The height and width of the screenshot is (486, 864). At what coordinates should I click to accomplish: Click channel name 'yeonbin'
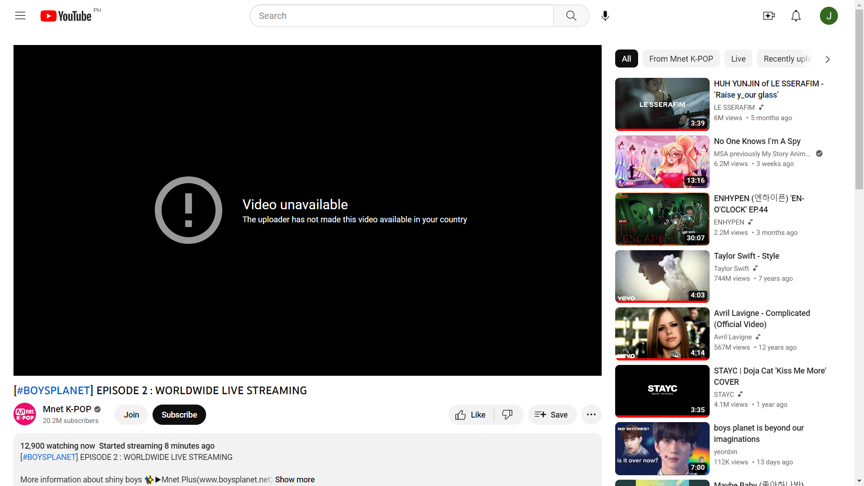pyautogui.click(x=725, y=452)
